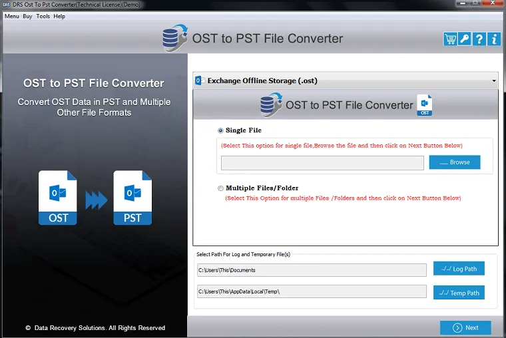506x338 pixels.
Task: Click the OST file icon in left panel
Action: coord(58,198)
